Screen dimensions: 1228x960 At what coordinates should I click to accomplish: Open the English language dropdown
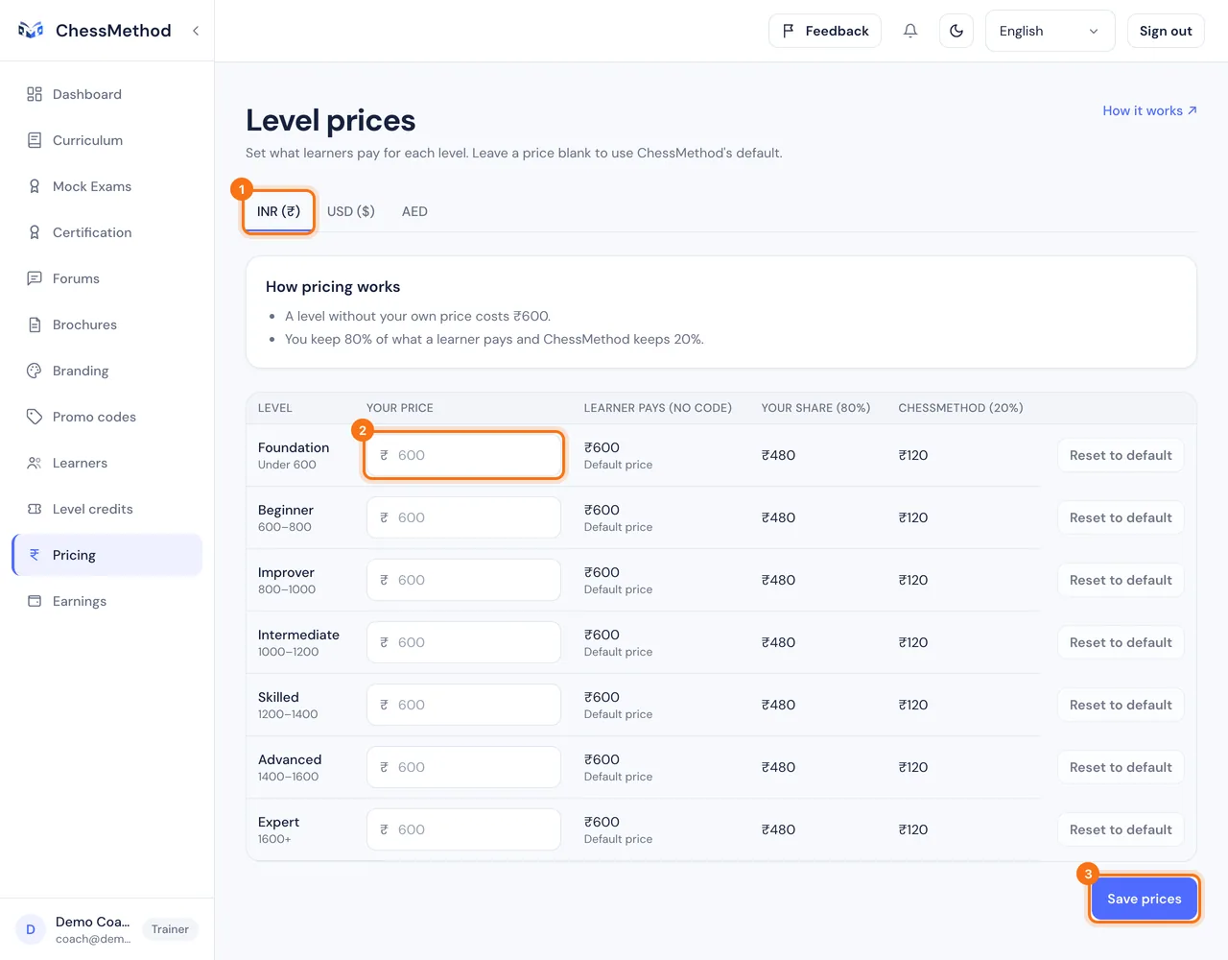tap(1050, 31)
